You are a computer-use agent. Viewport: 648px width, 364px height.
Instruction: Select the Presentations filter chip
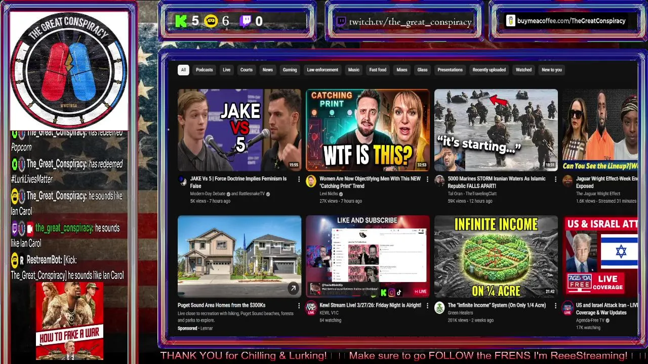450,70
